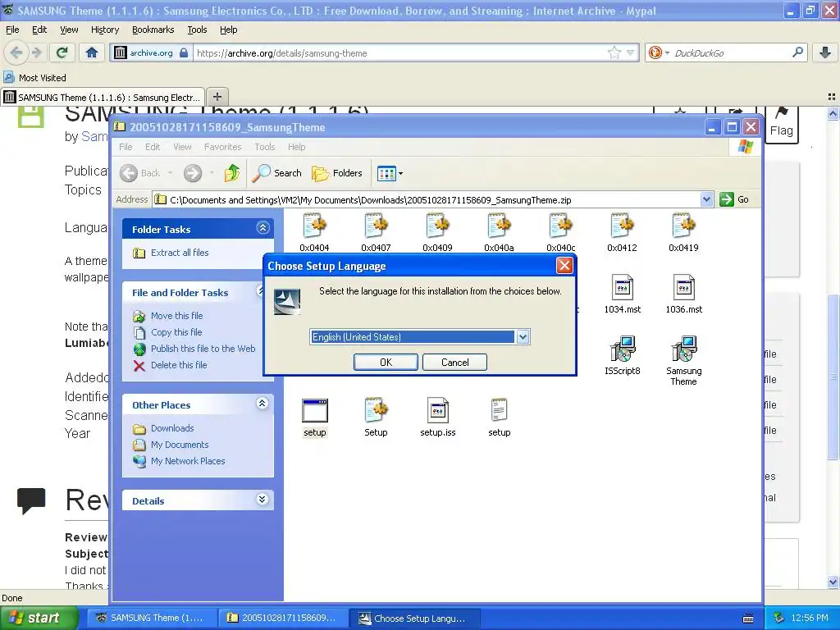Click the Flag button on archive page
This screenshot has width=840, height=630.
click(x=782, y=126)
